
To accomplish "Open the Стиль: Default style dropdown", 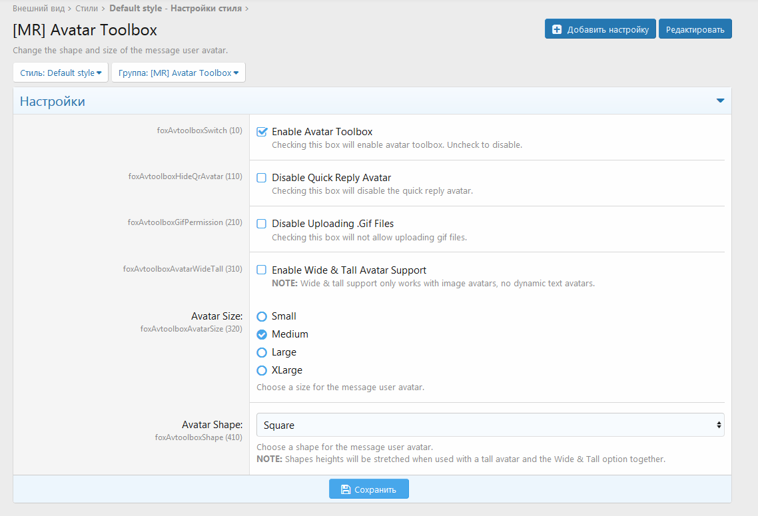I will pyautogui.click(x=61, y=73).
